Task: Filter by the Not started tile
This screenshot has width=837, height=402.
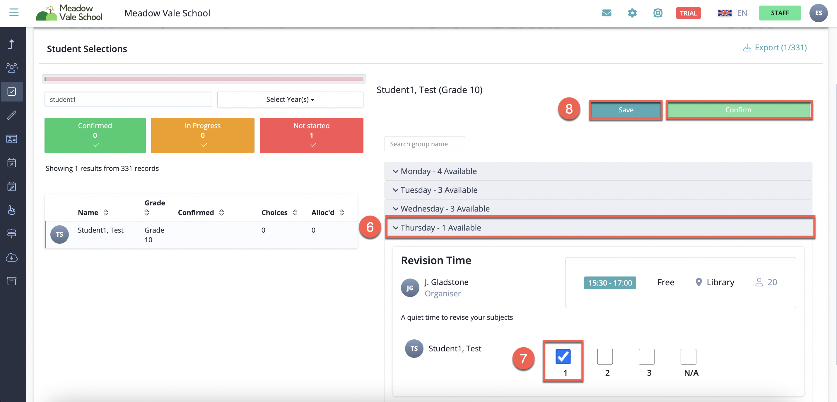Action: pos(311,135)
